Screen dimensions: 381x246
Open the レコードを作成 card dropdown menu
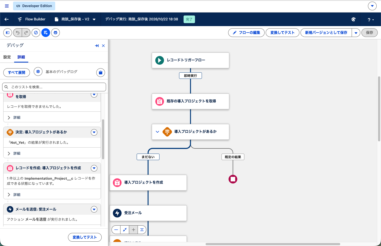pyautogui.click(x=94, y=168)
